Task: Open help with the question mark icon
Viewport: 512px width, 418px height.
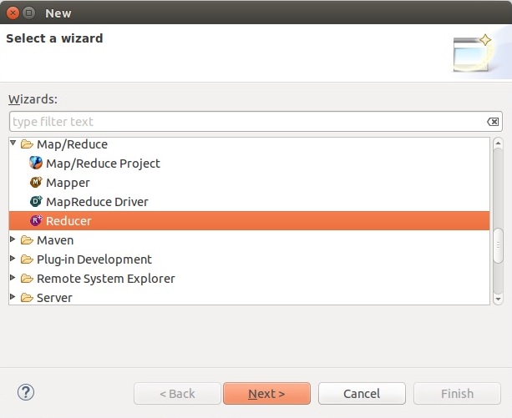Action: point(26,392)
